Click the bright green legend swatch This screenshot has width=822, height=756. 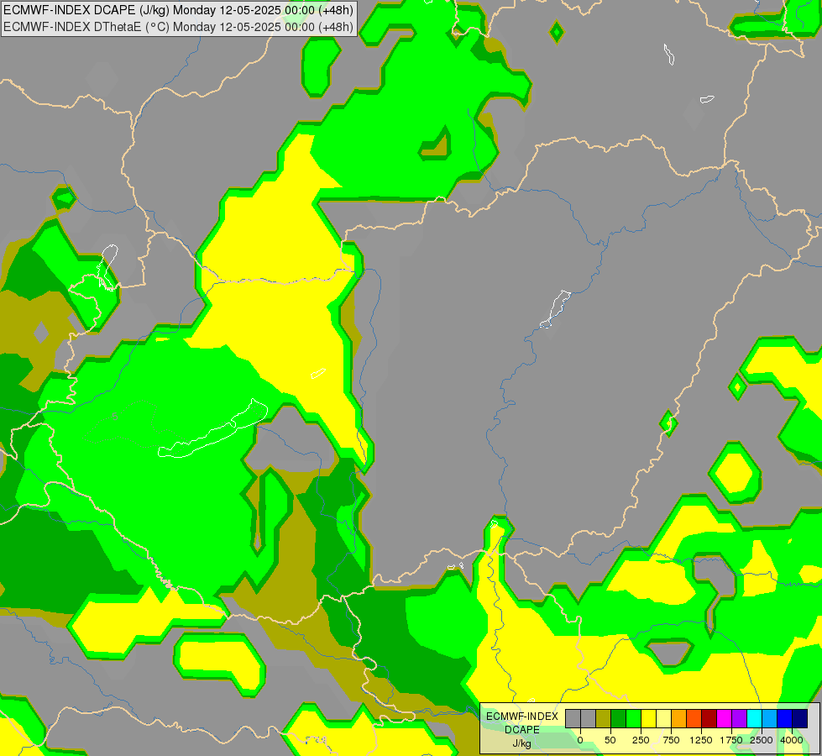tap(634, 718)
